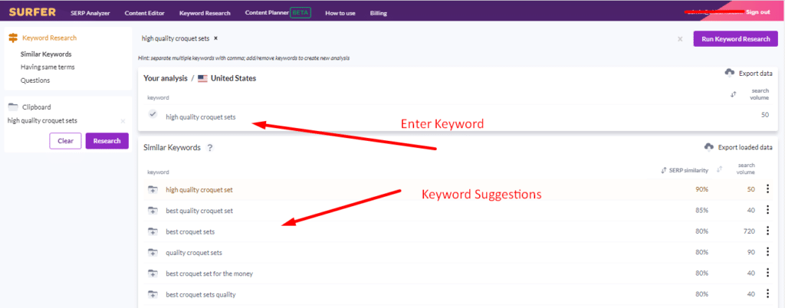
Task: Select Questions in sidebar
Action: (35, 80)
